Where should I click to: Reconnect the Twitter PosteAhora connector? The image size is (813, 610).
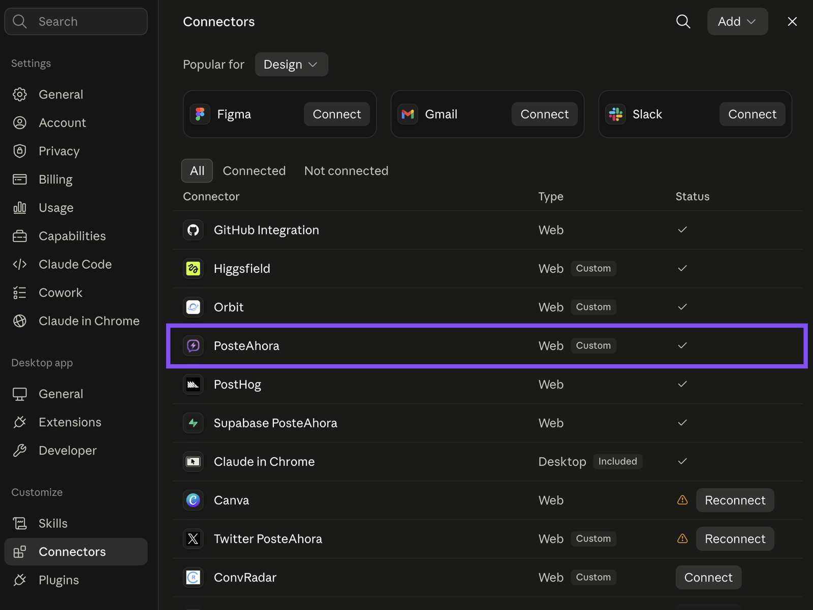(x=735, y=539)
